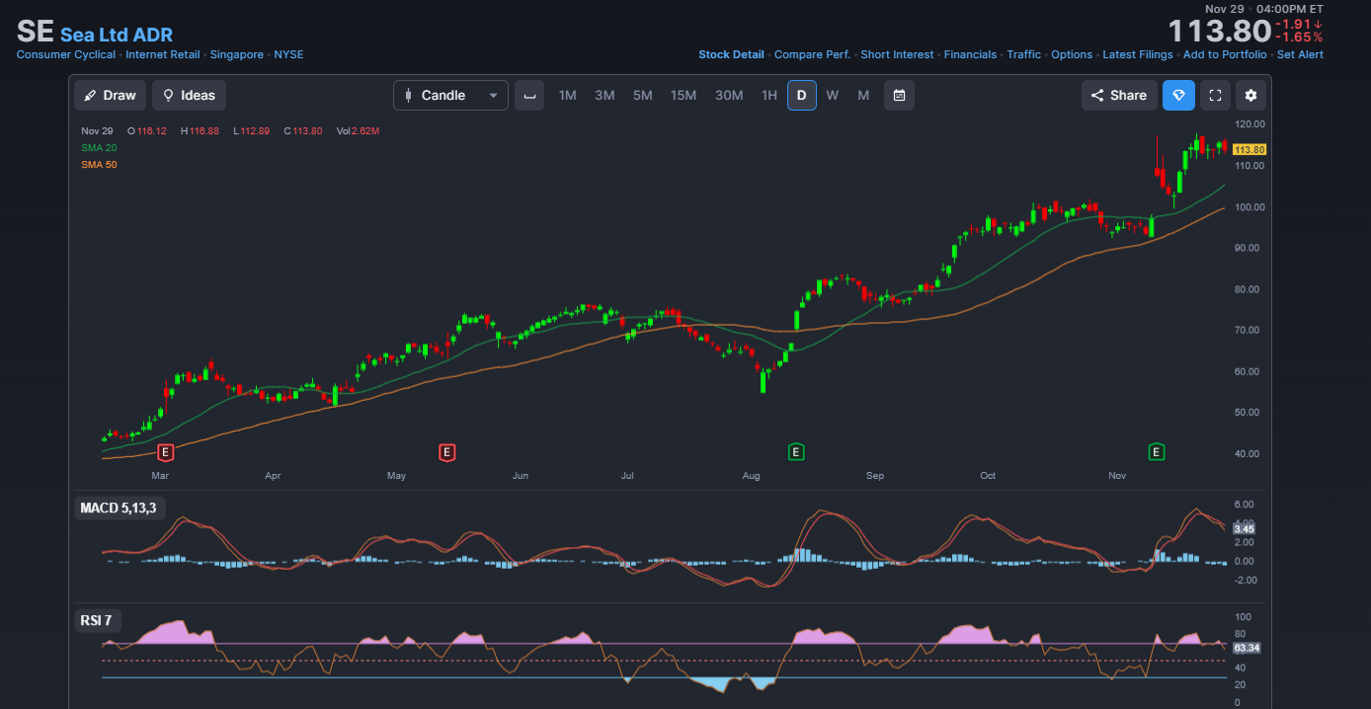This screenshot has height=709, width=1371.
Task: Select the 30M timeframe
Action: [729, 95]
